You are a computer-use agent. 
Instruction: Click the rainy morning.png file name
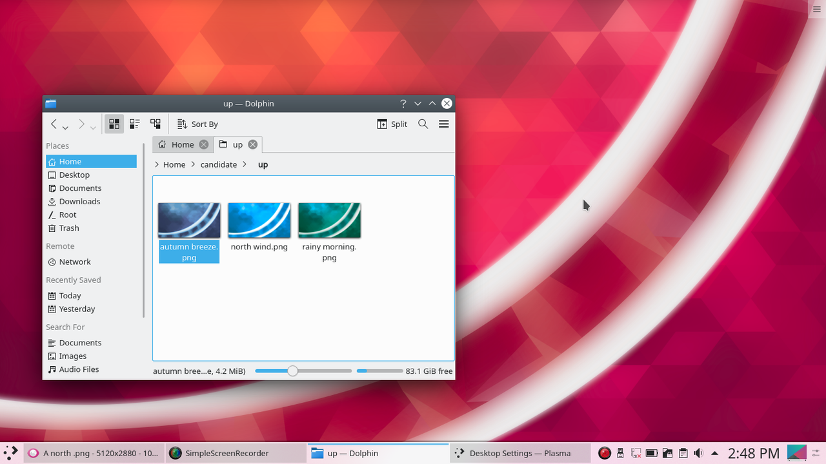click(x=329, y=252)
